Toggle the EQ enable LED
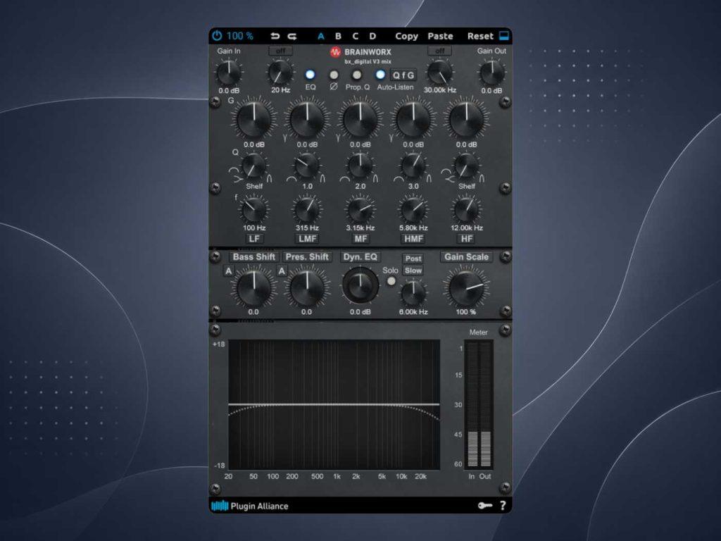Screen dimensions: 721x541 (311, 75)
